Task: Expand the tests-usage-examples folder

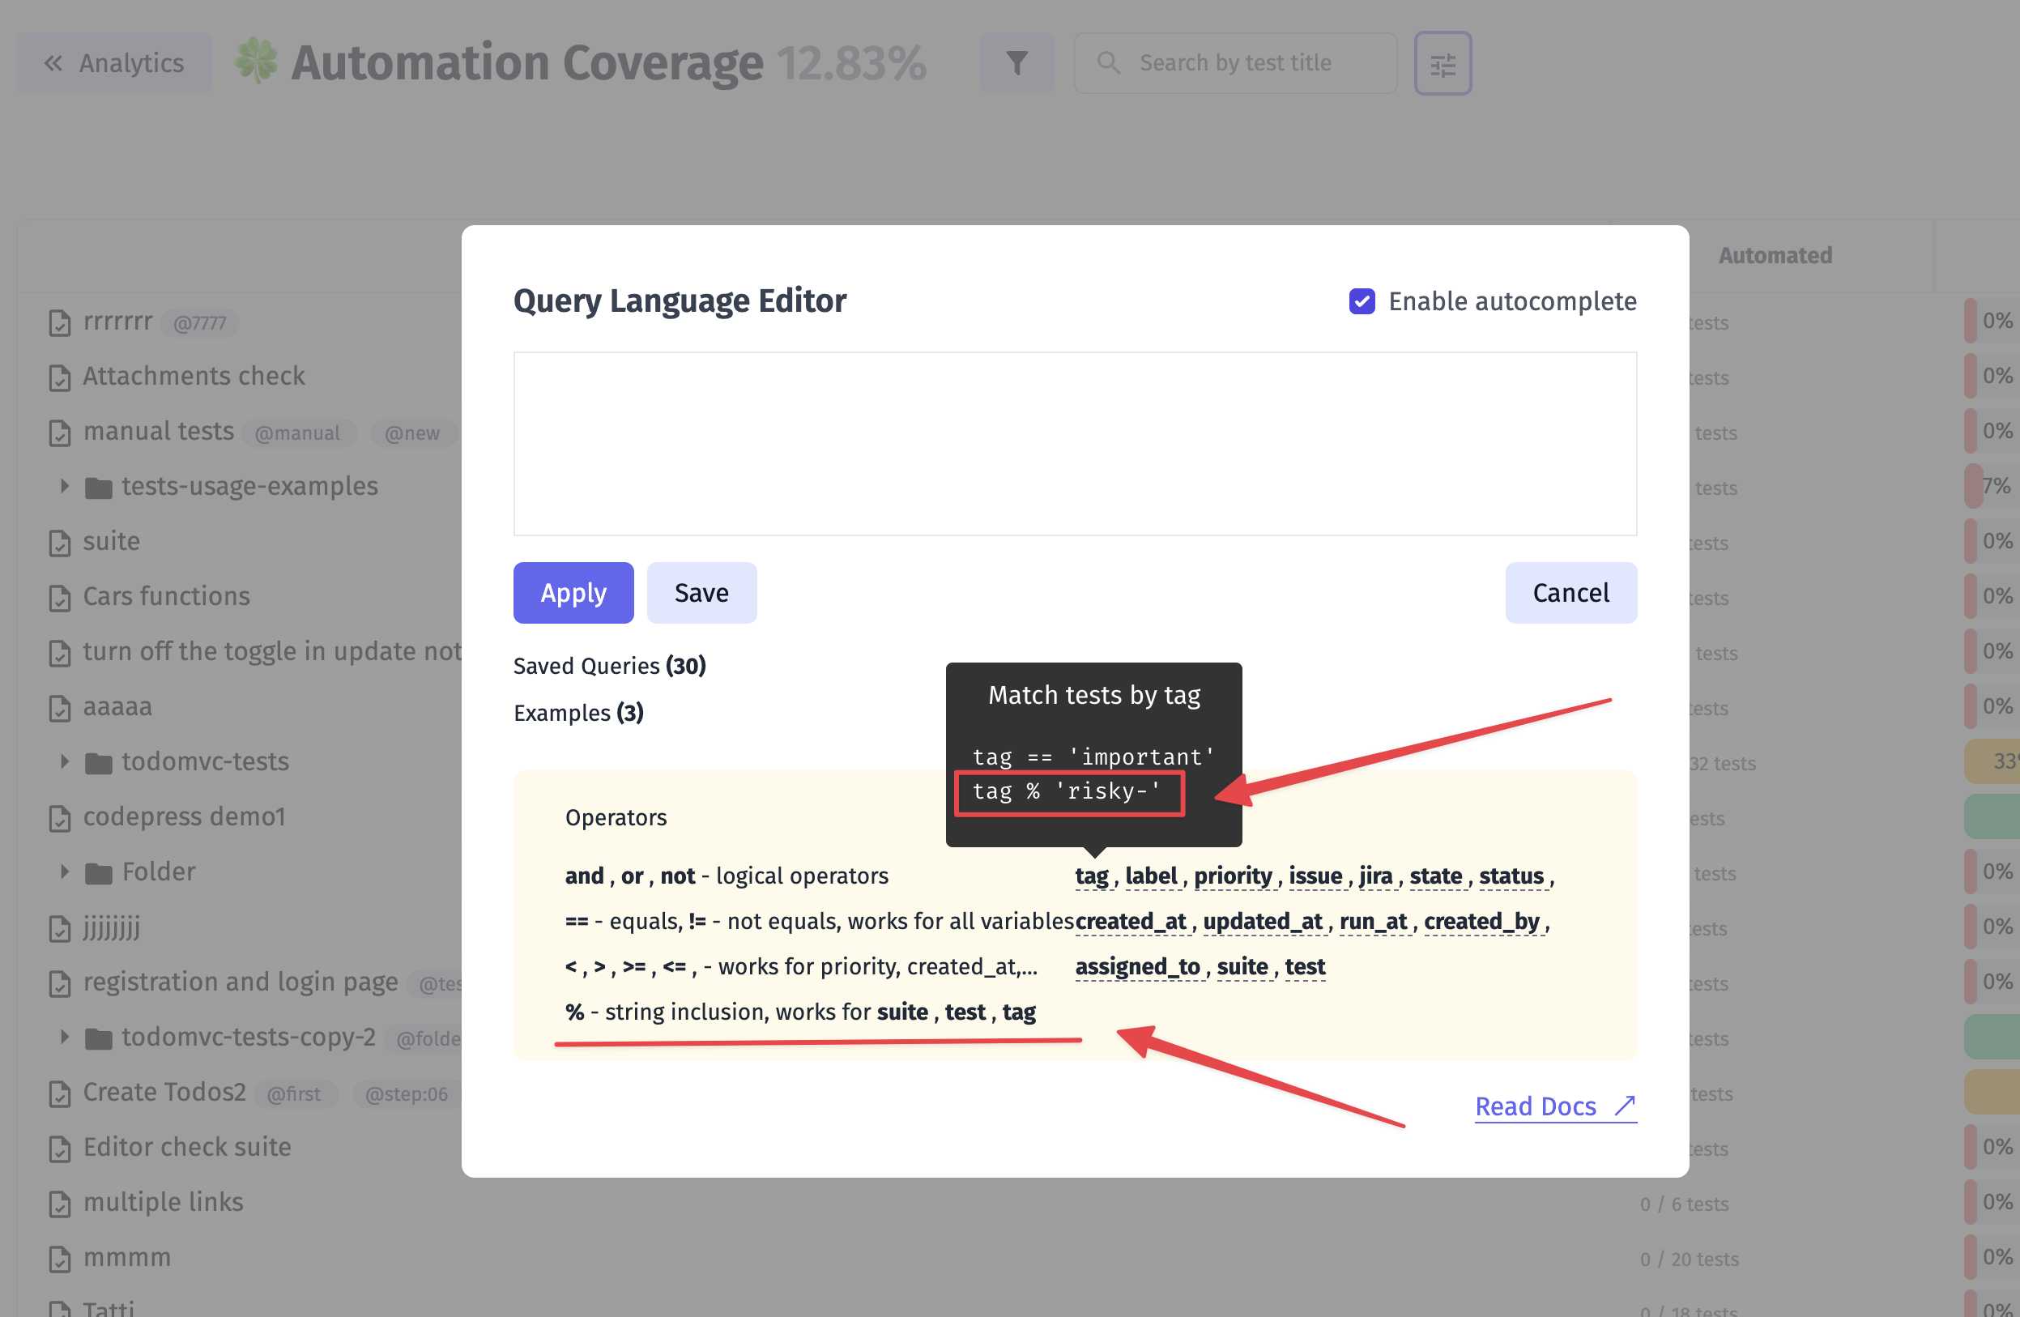Action: [x=65, y=486]
